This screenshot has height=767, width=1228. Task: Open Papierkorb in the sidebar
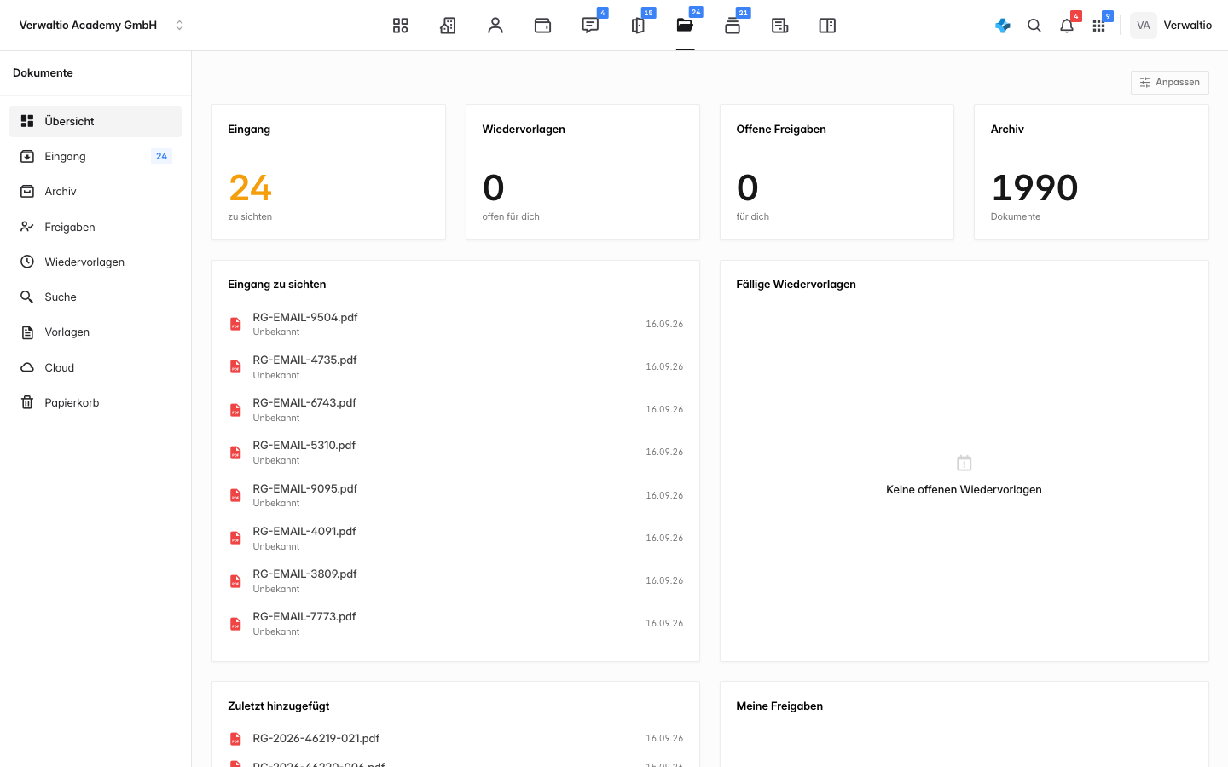coord(96,402)
